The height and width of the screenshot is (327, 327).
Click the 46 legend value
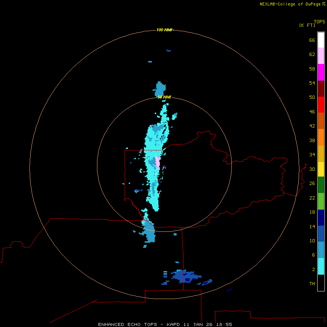tap(312, 112)
